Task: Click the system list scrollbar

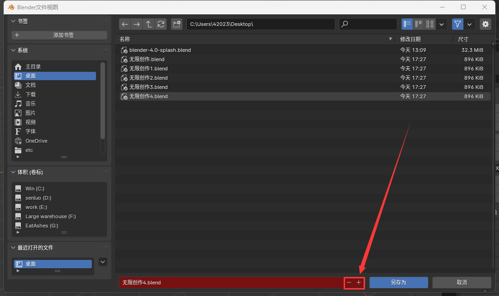Action: pos(102,101)
